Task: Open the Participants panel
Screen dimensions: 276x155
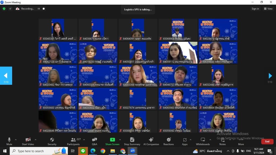Action: click(73, 142)
